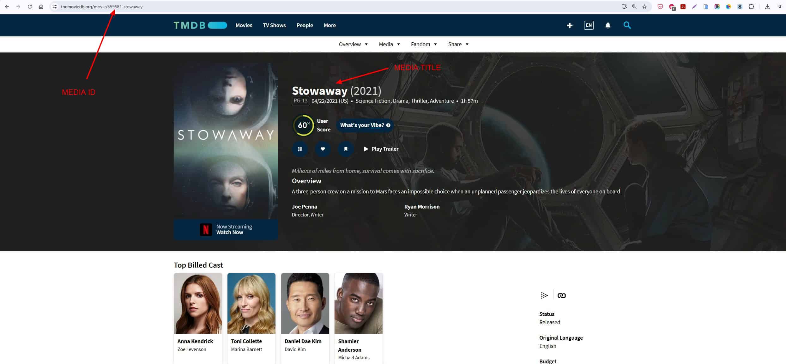Open the zoom magnifier icon in address bar

[x=634, y=7]
